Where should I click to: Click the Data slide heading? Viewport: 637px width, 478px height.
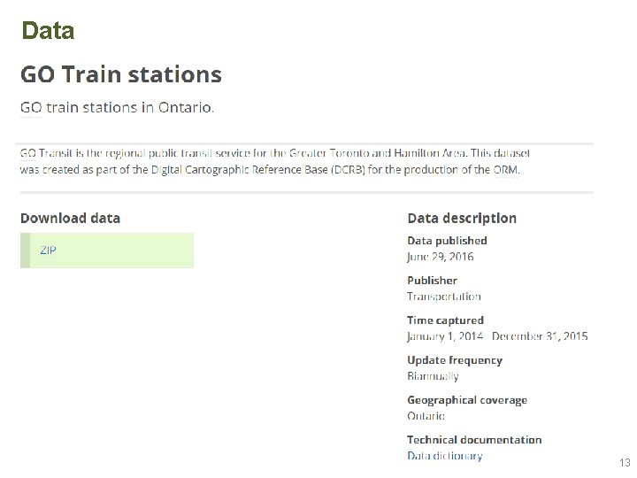coord(48,31)
